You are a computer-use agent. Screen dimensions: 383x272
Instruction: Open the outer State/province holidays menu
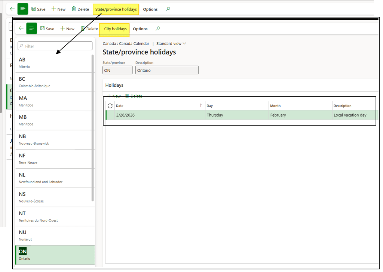point(116,9)
